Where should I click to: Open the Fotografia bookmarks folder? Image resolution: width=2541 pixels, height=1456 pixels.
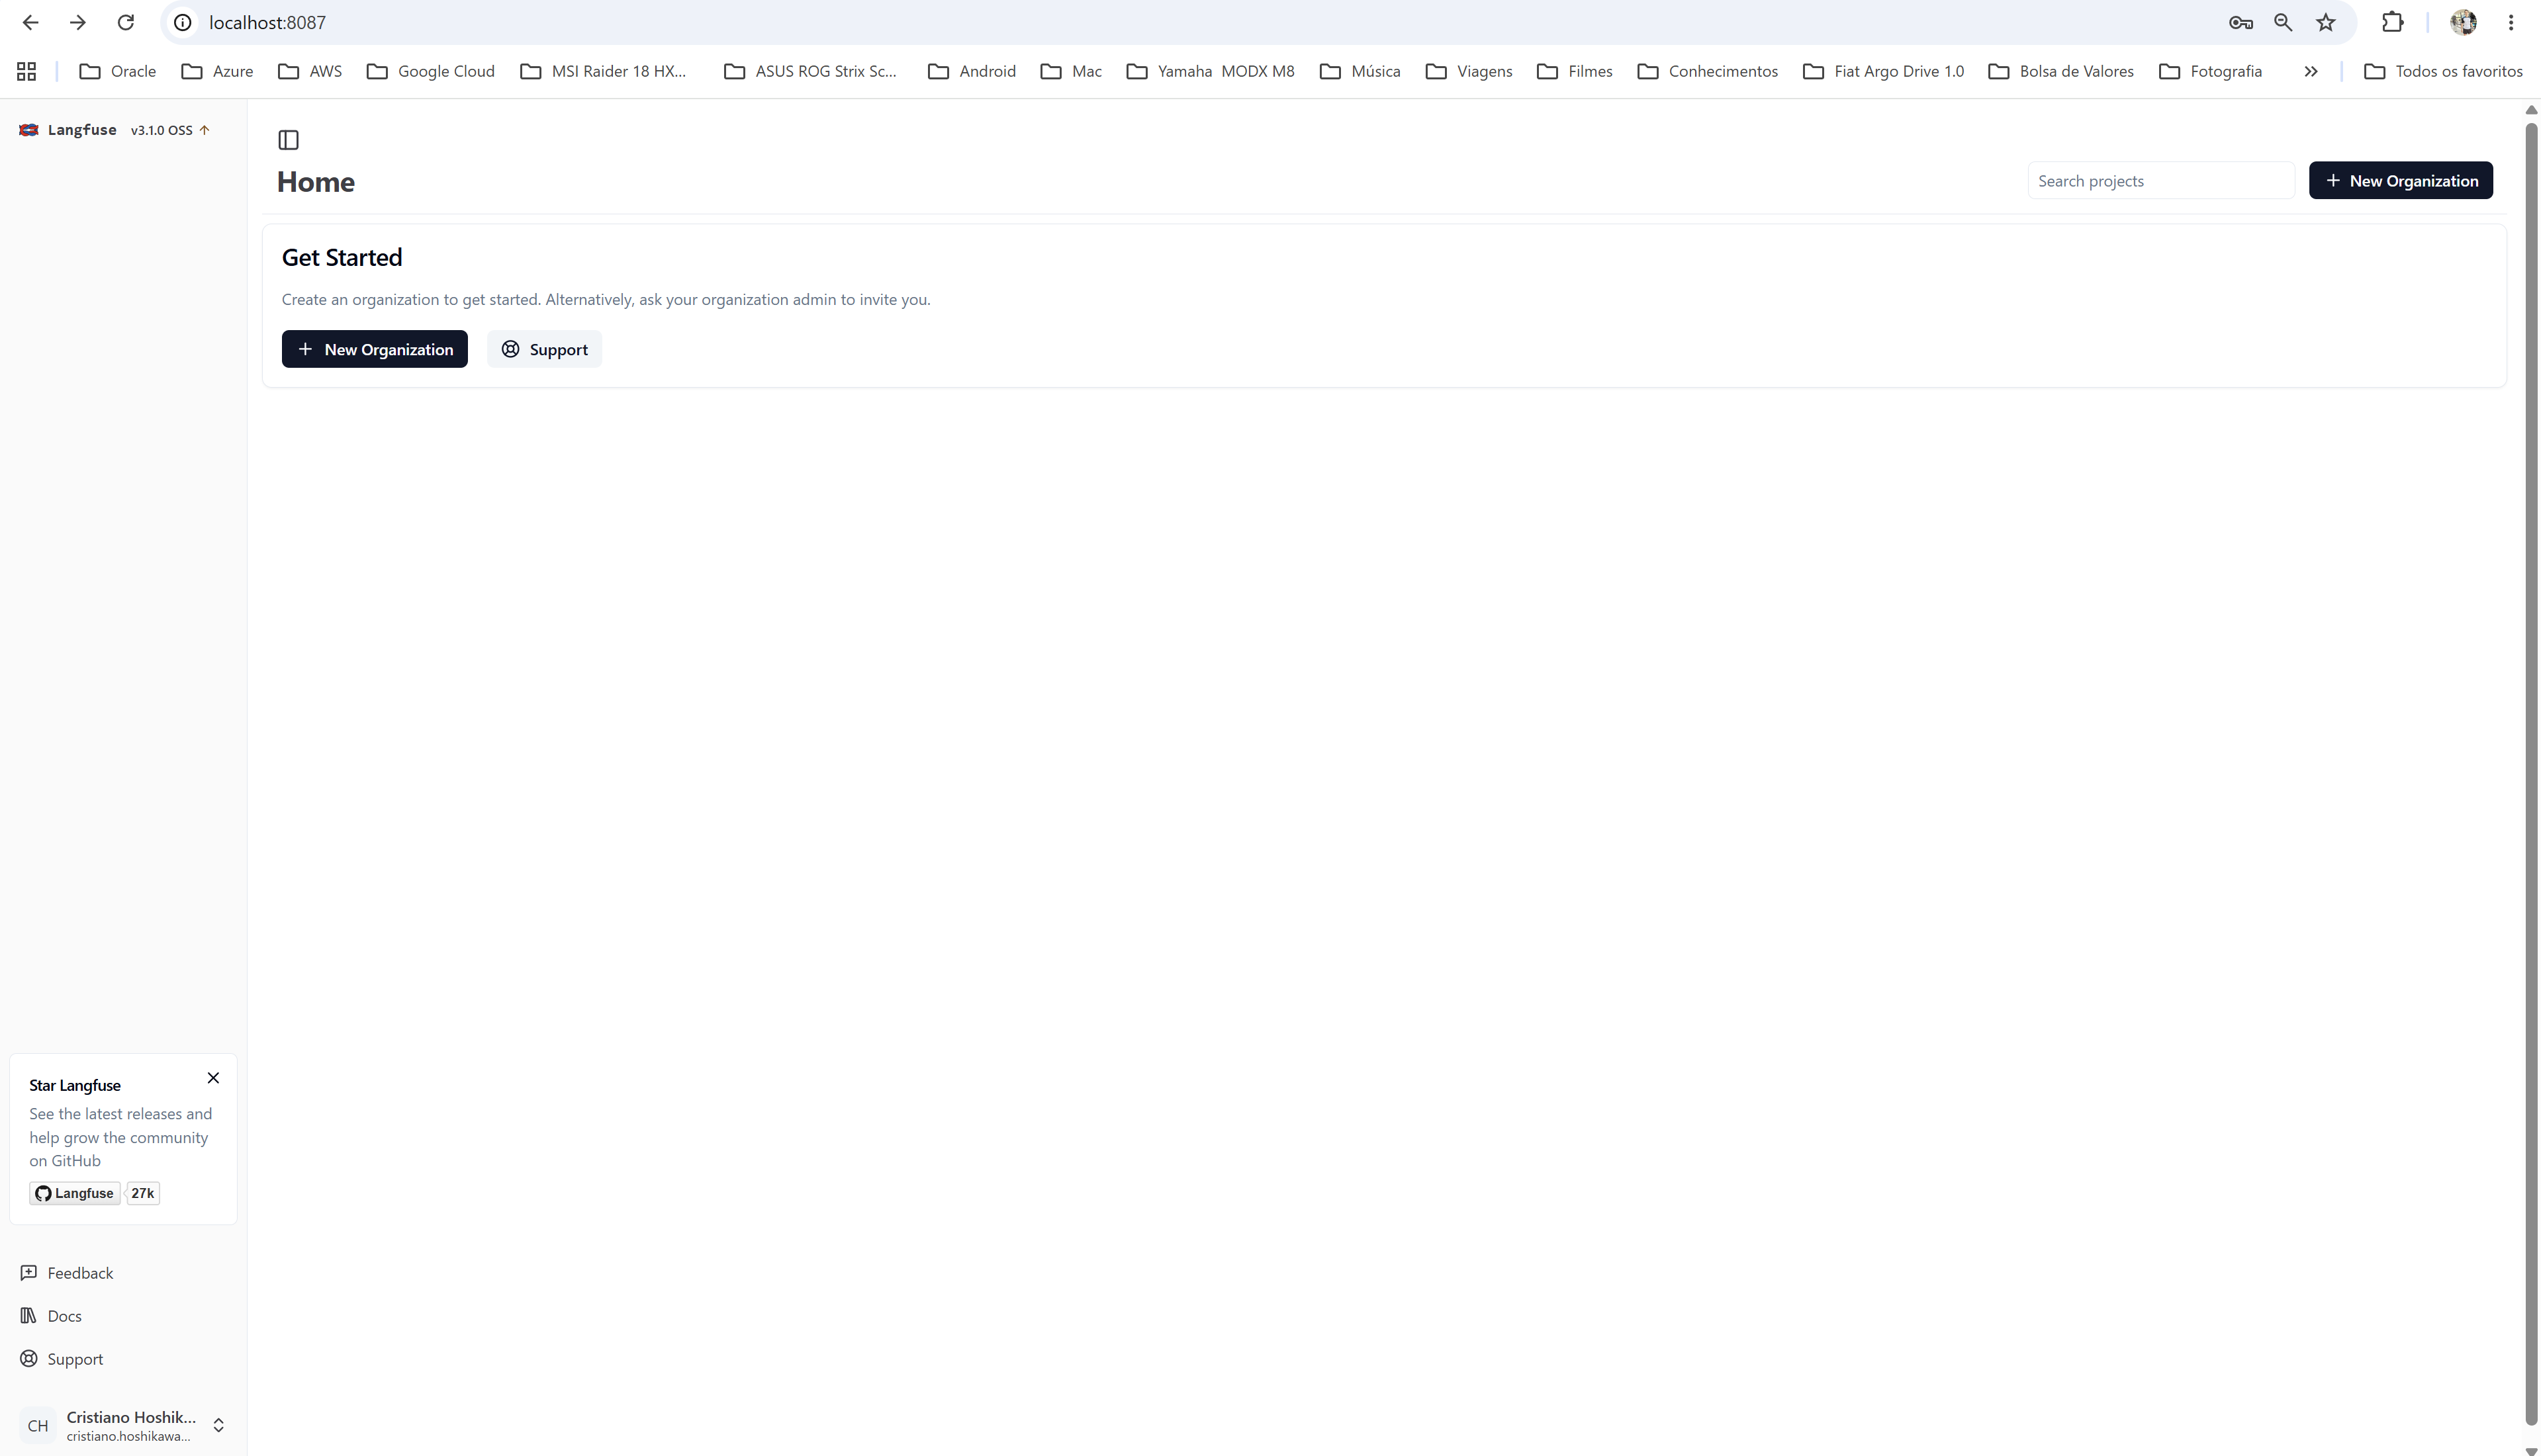click(x=2211, y=71)
